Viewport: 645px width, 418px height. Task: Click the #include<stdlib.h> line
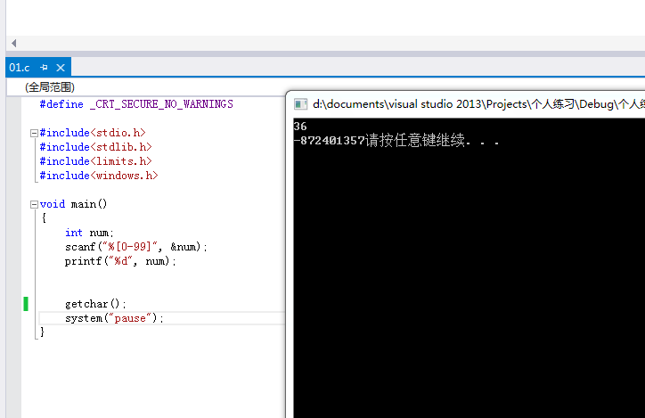point(95,147)
